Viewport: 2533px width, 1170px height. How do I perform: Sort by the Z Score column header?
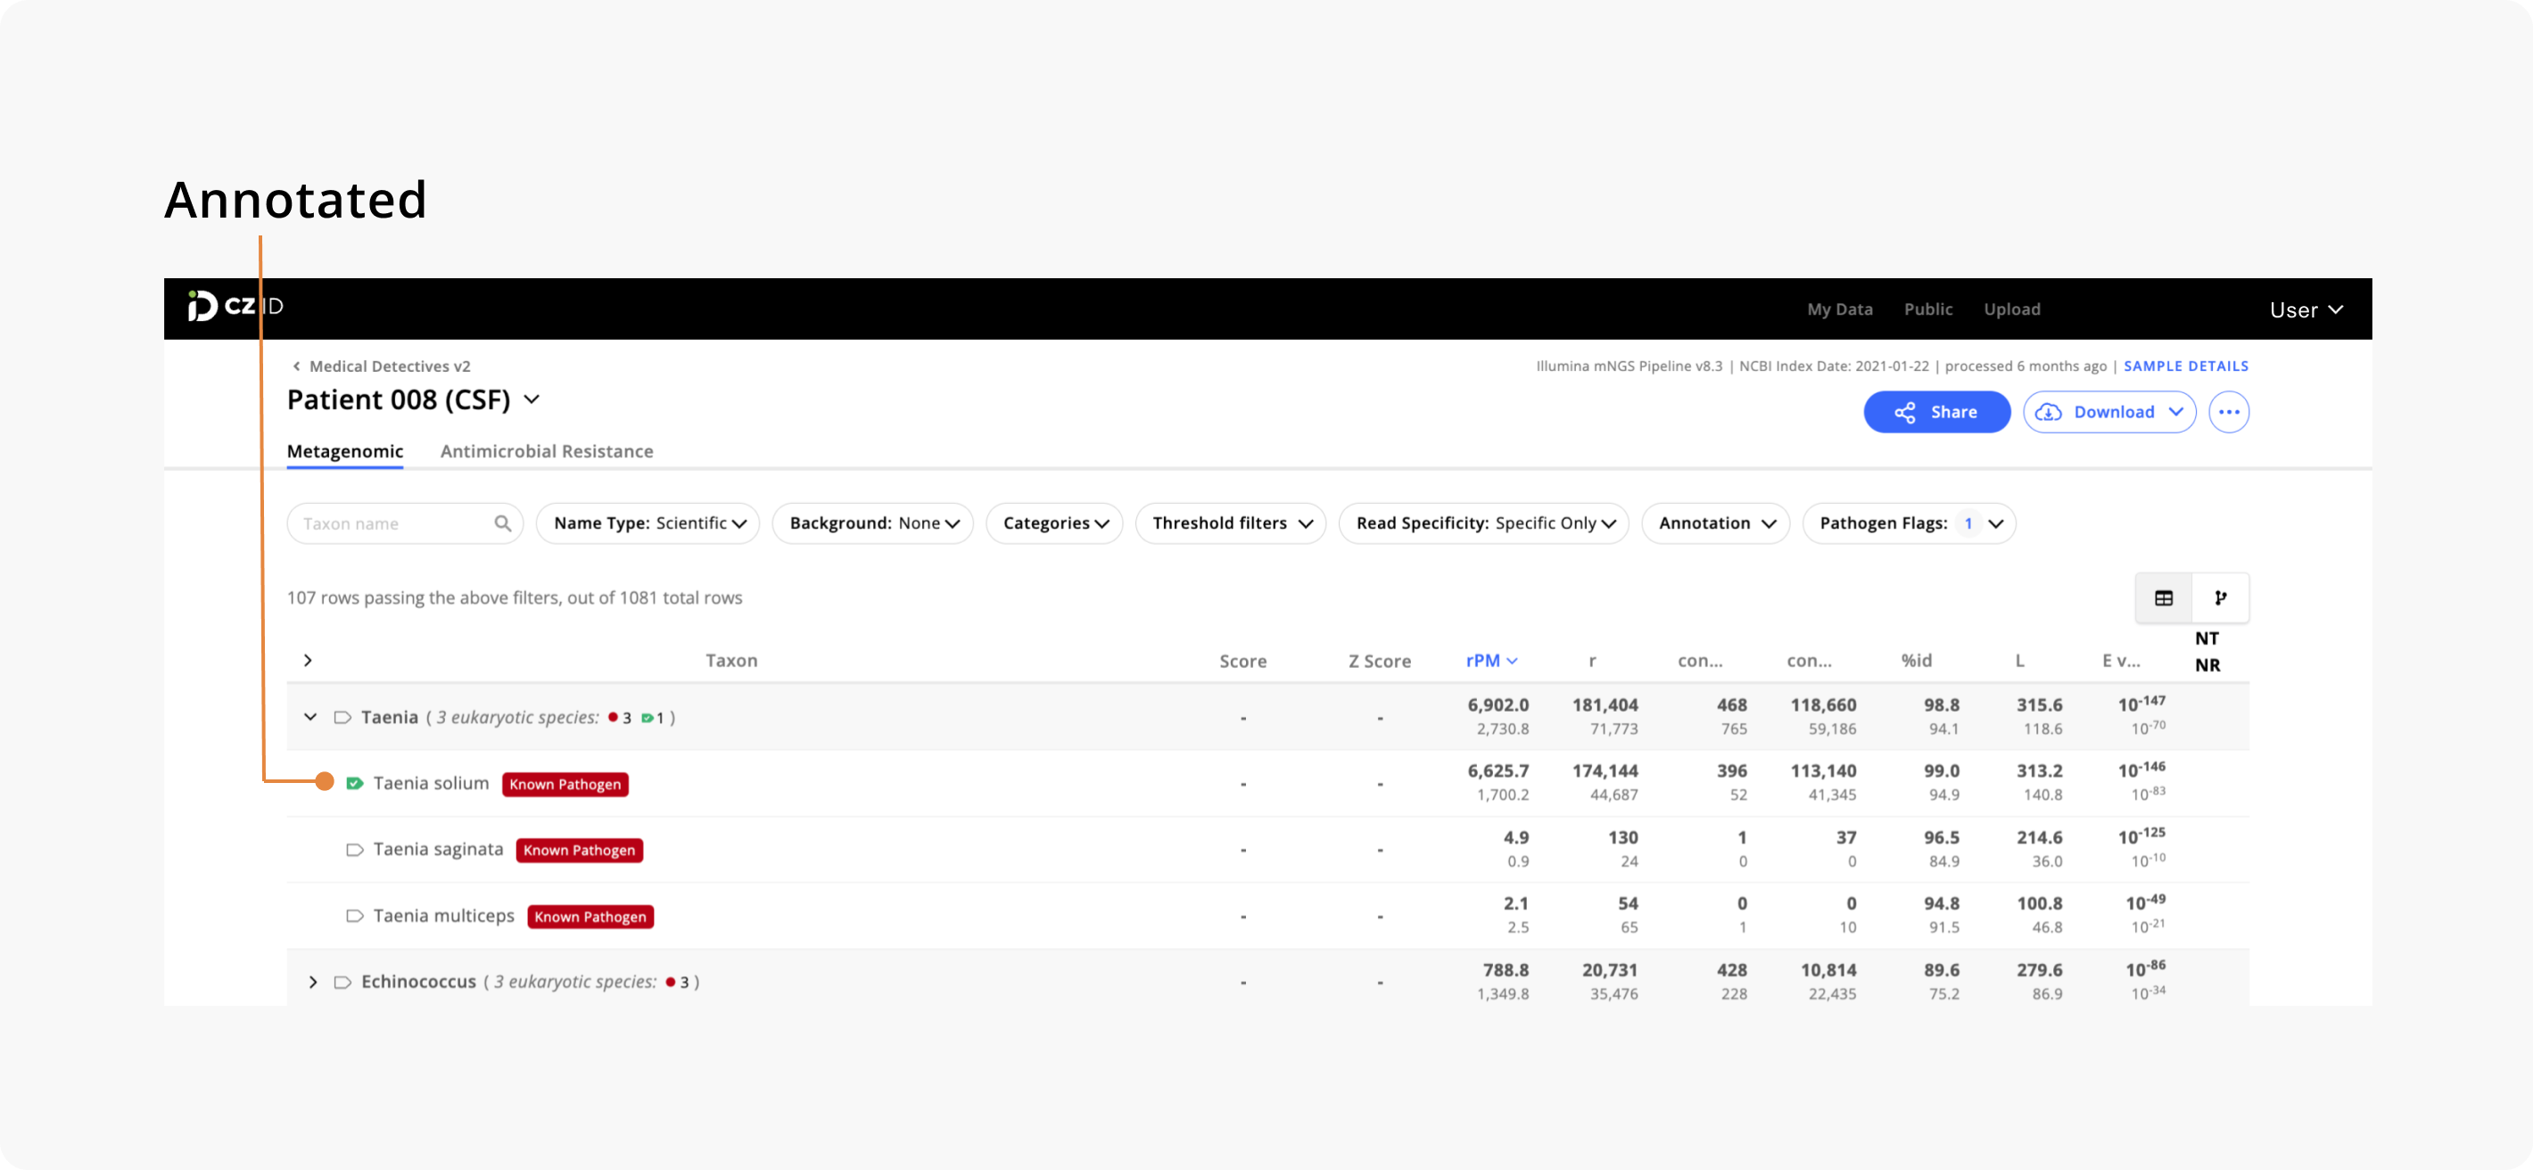click(1380, 662)
